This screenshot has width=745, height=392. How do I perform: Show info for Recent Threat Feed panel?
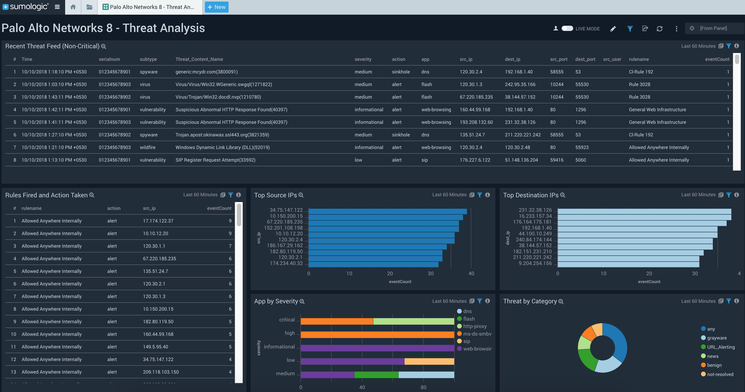[x=736, y=46]
